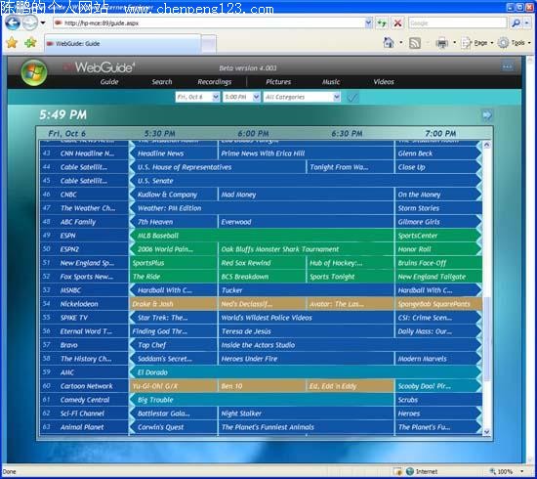Open the Big Trouble program
The width and height of the screenshot is (537, 479).
point(262,400)
